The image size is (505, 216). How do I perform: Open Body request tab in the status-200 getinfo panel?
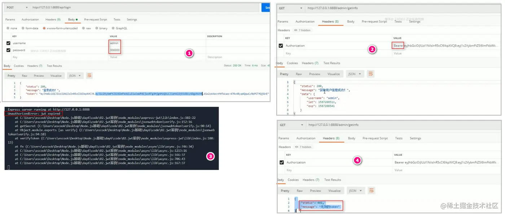pos(351,22)
